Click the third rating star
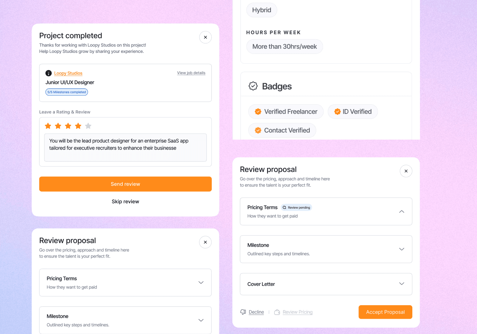Screen dimensions: 477x334 pyautogui.click(x=68, y=126)
